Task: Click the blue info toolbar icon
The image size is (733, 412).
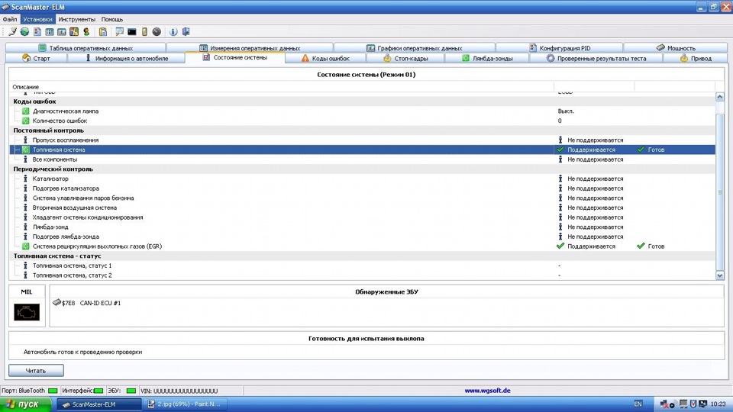Action: [x=173, y=32]
